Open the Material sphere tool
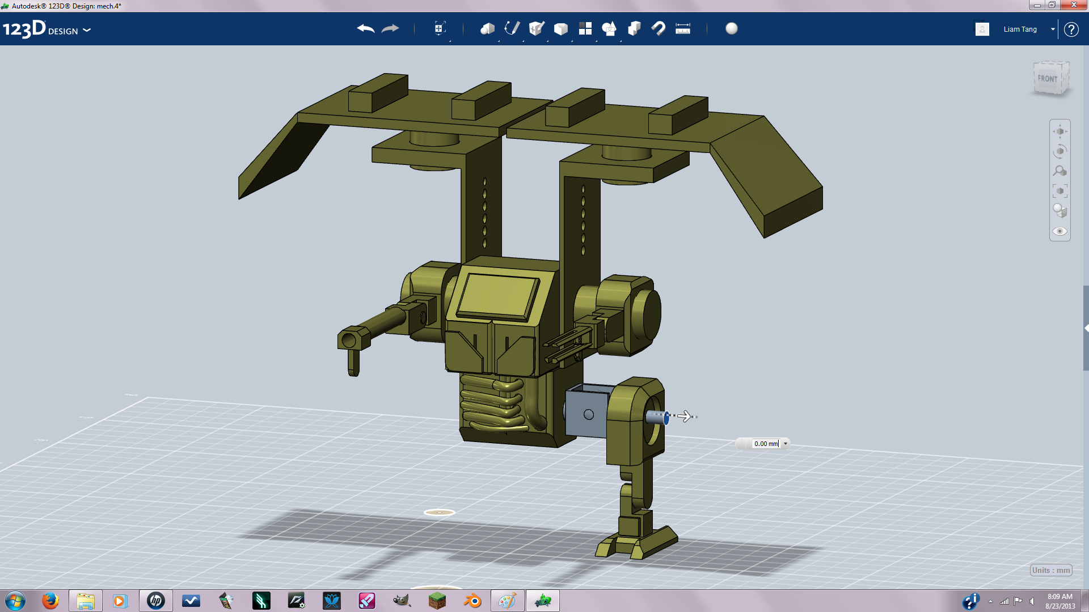 pos(732,28)
